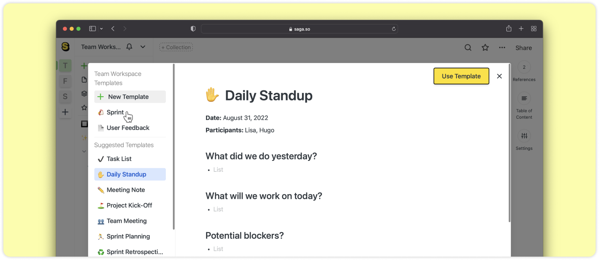Select the Sprint Planning template
The image size is (599, 260).
click(128, 237)
